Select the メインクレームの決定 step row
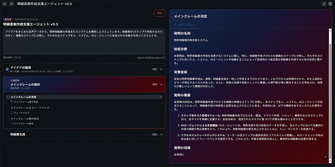 (84, 97)
